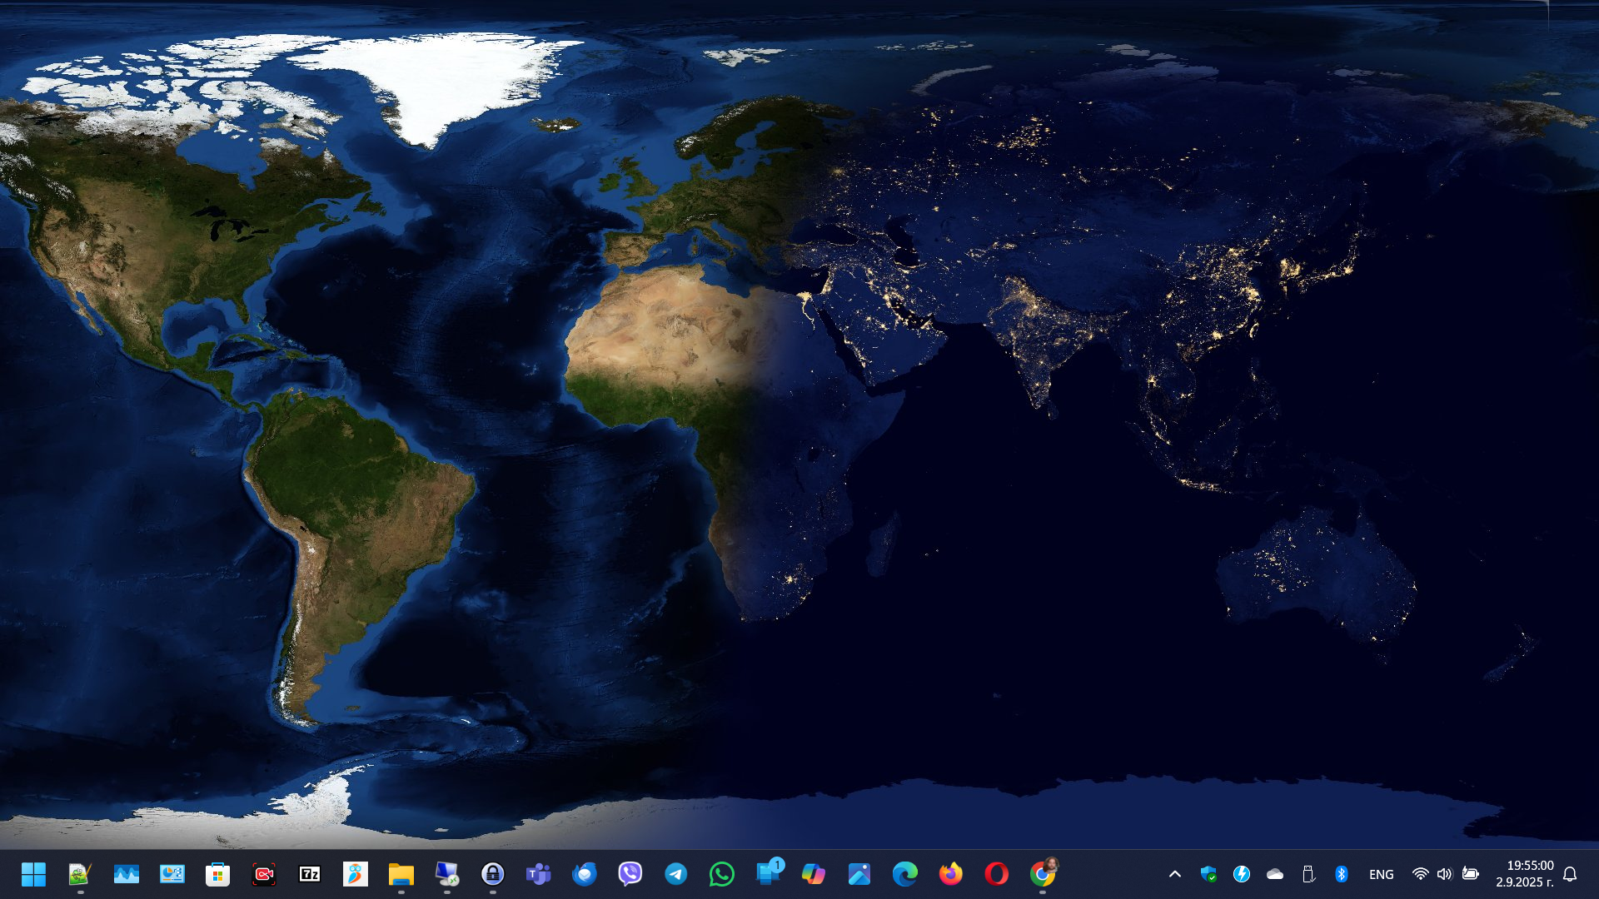This screenshot has width=1599, height=899.
Task: Expand the hidden system tray icons
Action: (x=1175, y=874)
